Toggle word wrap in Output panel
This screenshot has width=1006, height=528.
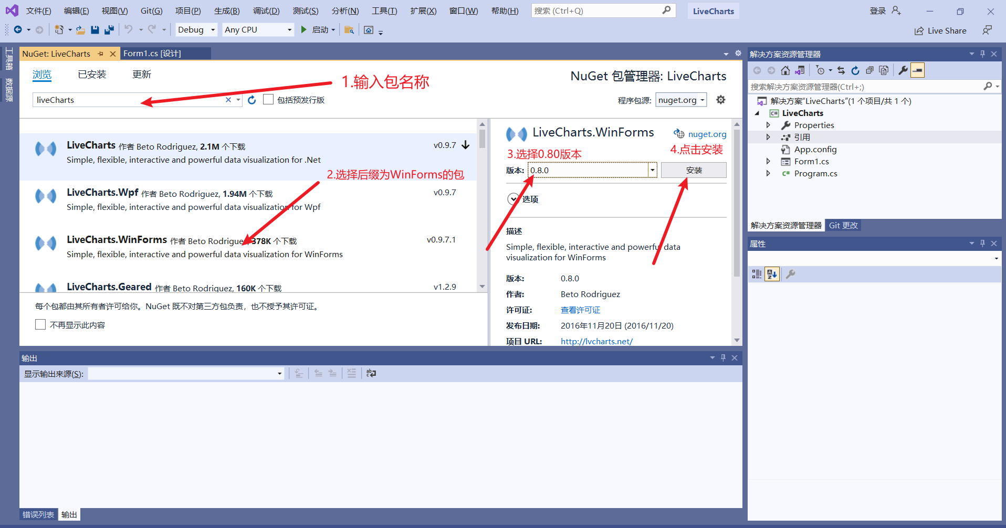[x=371, y=373]
